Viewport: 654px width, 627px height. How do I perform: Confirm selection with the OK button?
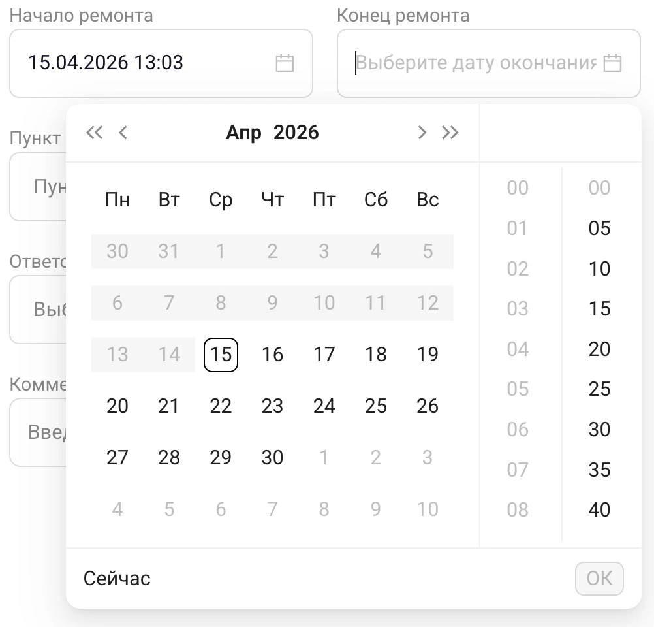(599, 578)
